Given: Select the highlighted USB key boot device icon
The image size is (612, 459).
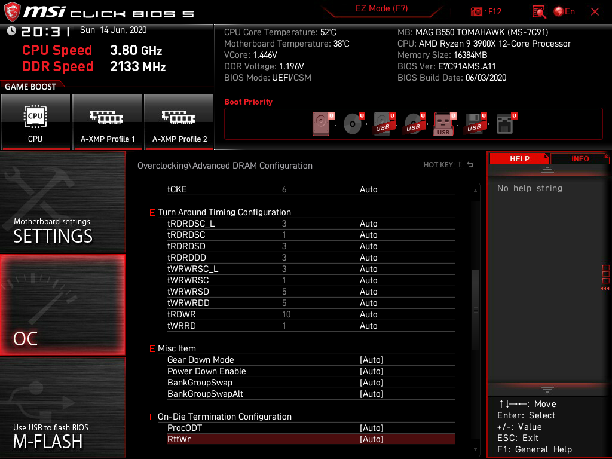Looking at the screenshot, I should coord(444,124).
